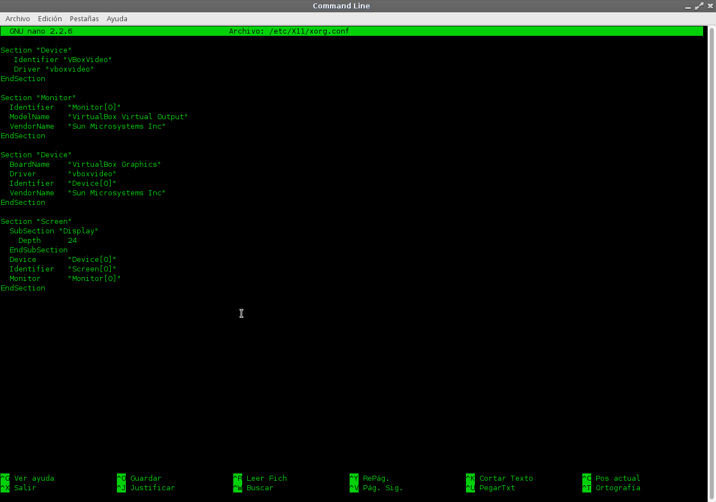Open the Archivo menu
The image size is (716, 502).
17,18
